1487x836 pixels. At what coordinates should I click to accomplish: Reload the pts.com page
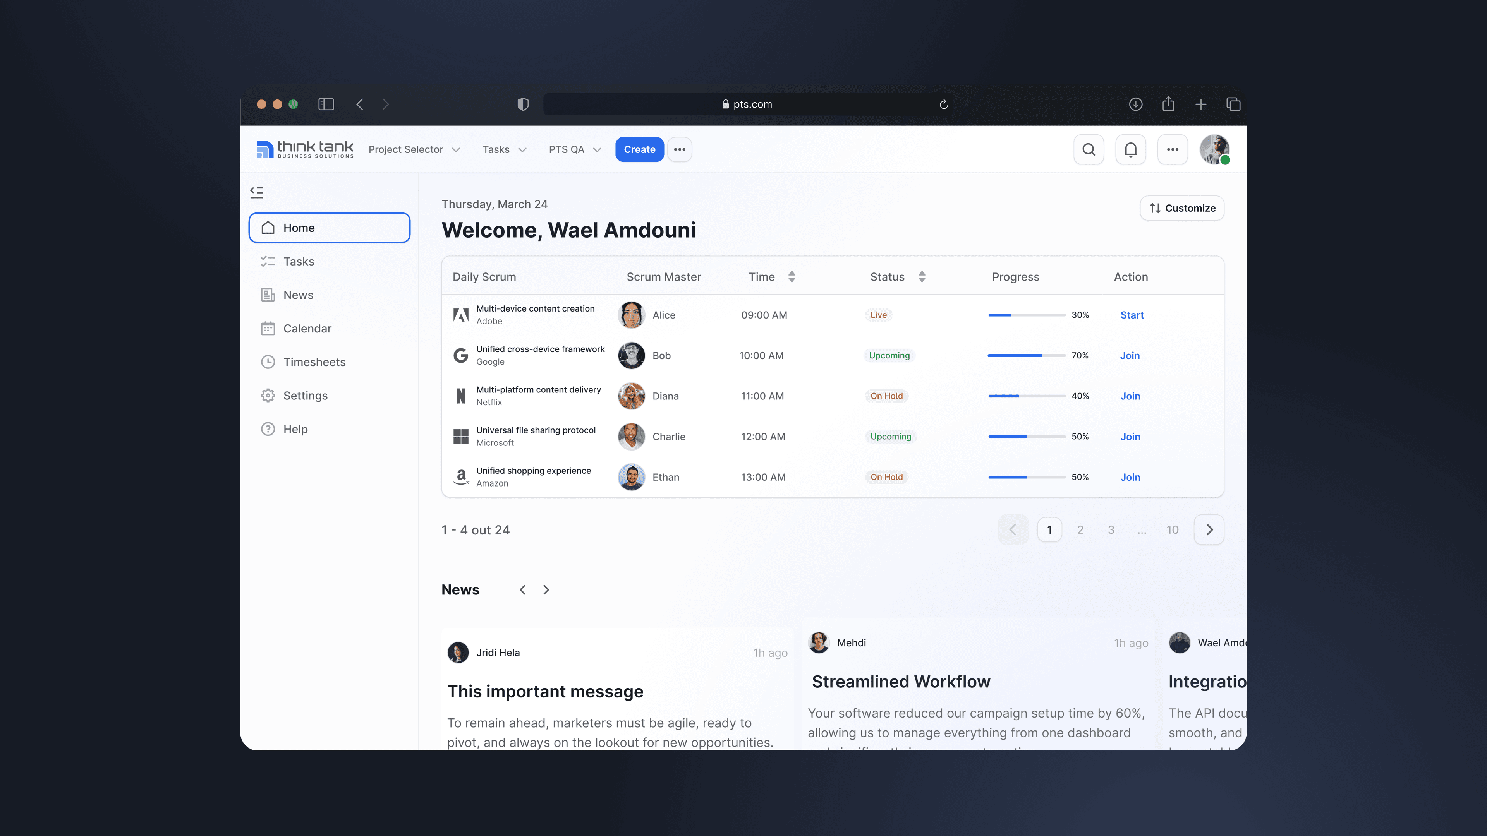coord(943,104)
